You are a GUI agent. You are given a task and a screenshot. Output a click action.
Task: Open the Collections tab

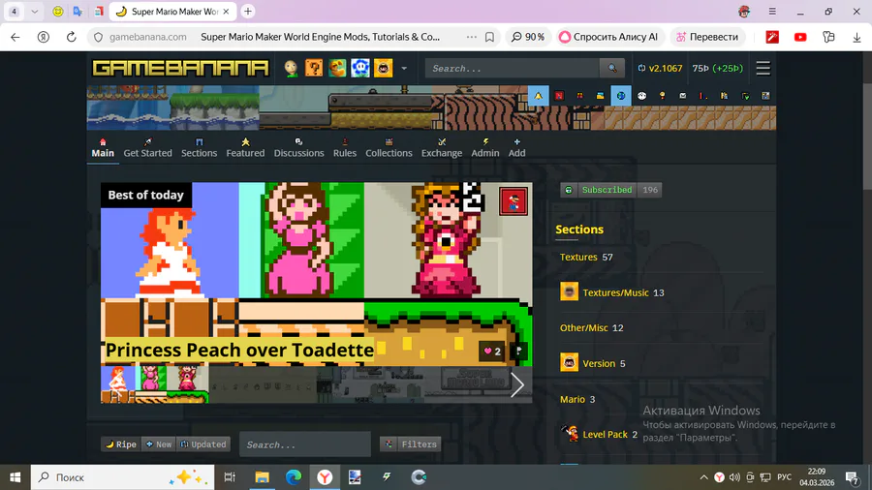389,148
